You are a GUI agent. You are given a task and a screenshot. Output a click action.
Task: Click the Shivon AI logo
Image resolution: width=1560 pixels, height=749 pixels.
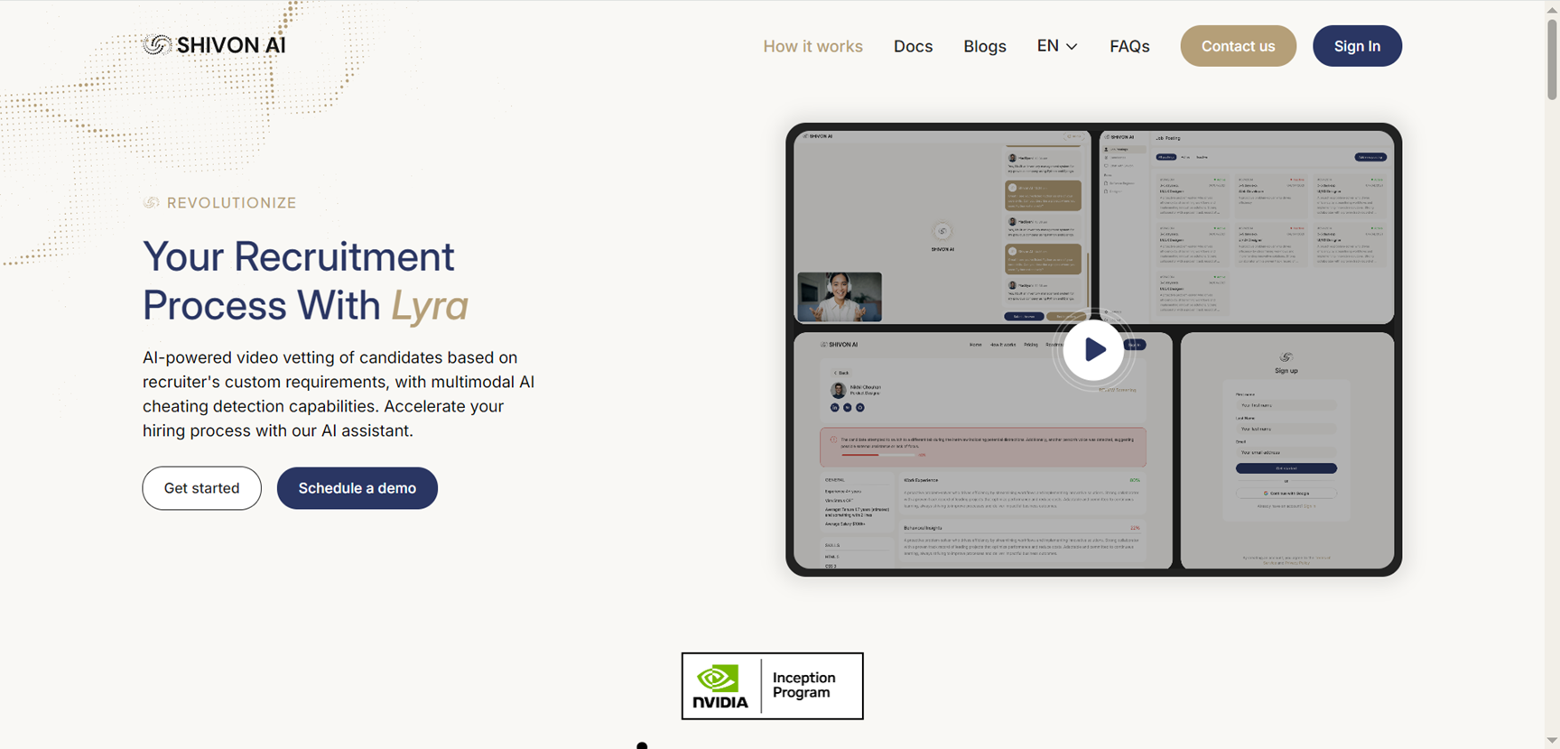pos(214,45)
